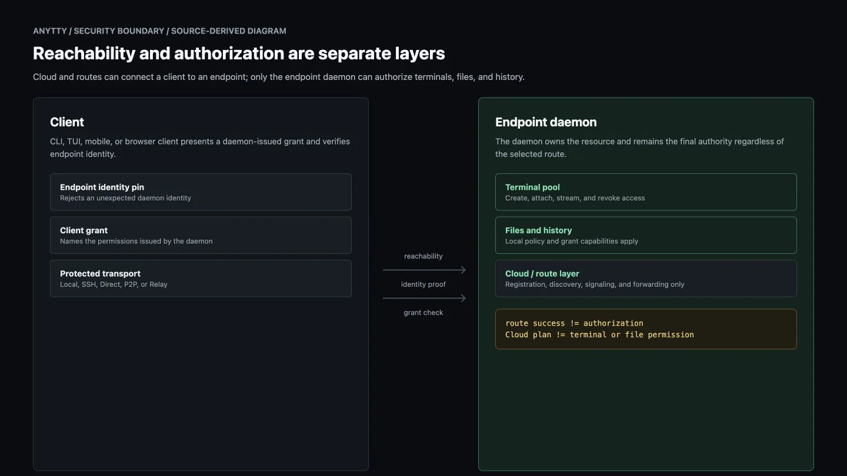Select the 'Client grant' card
Viewport: 847px width, 476px height.
201,235
